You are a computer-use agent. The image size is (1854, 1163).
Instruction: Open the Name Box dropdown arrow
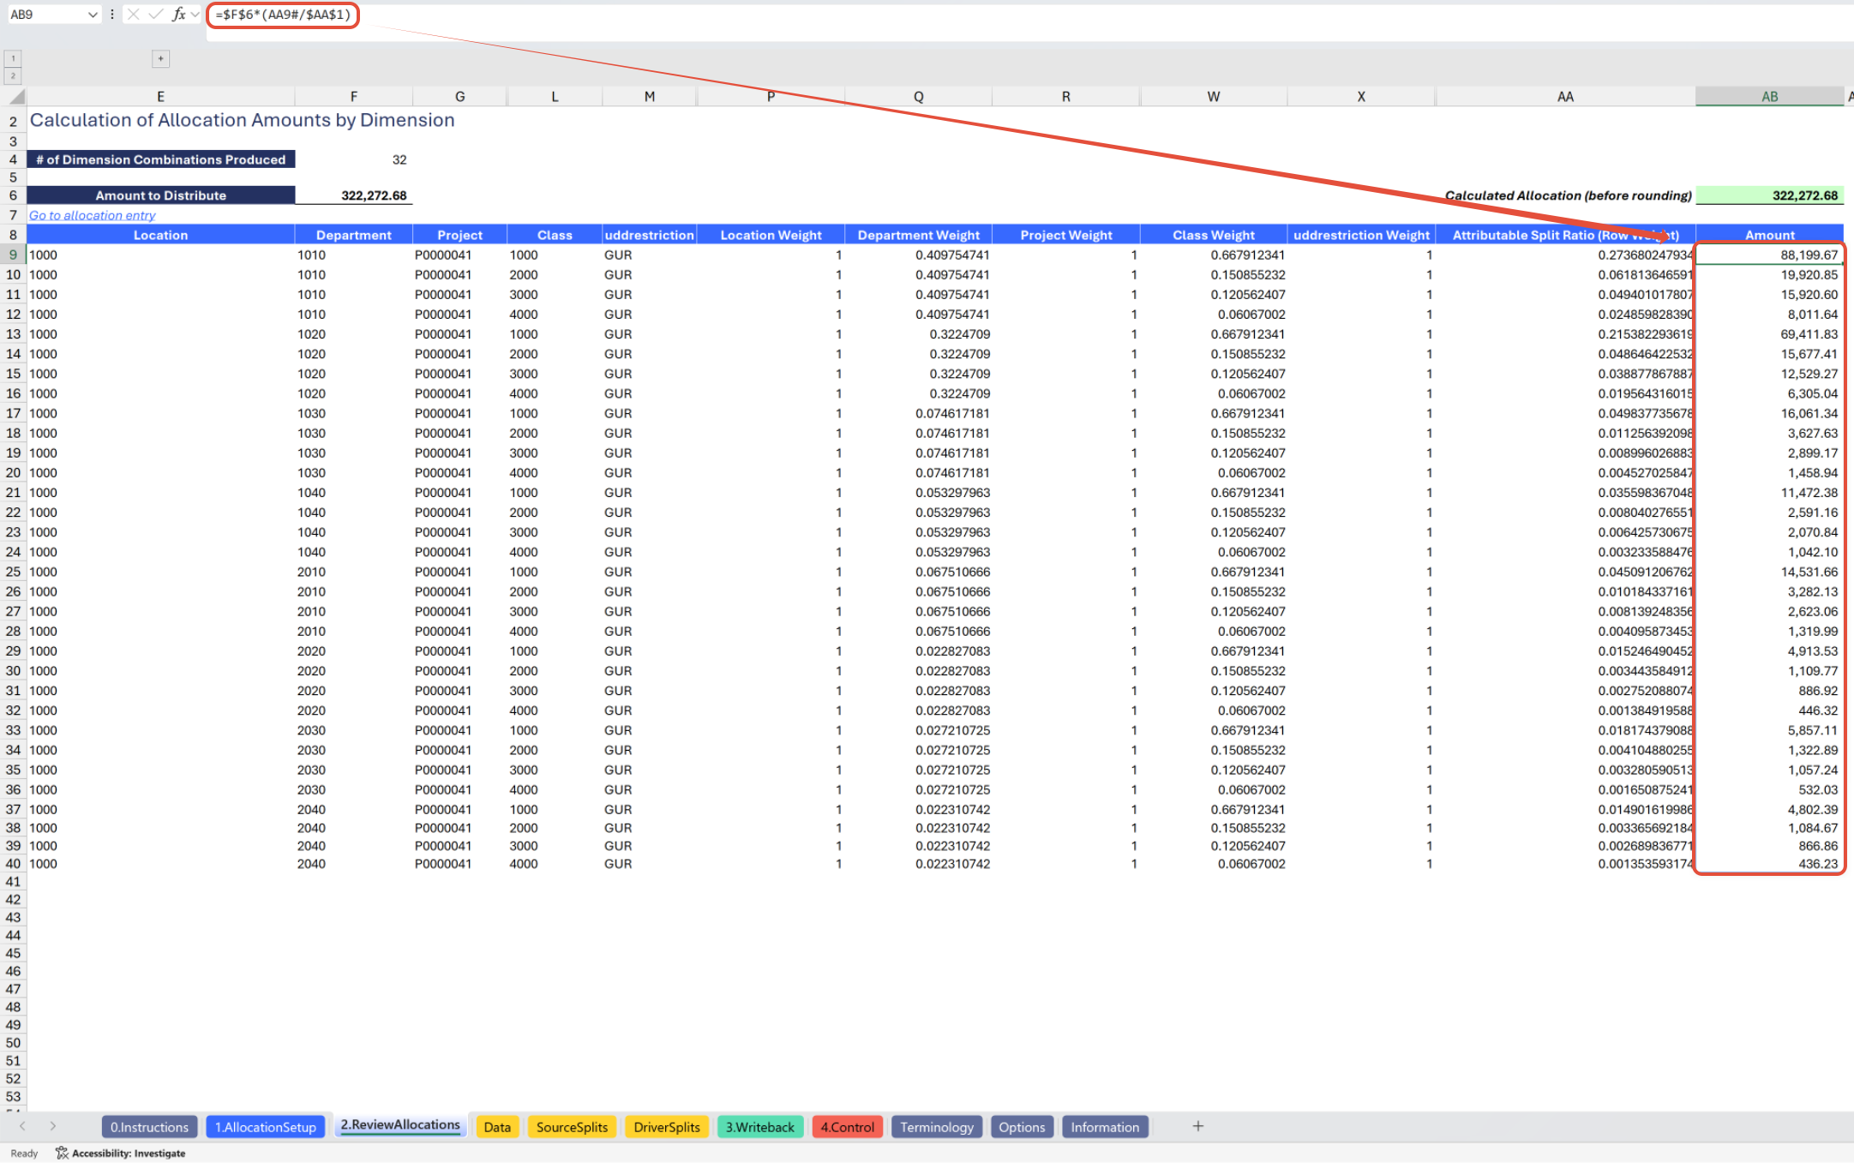(x=93, y=15)
